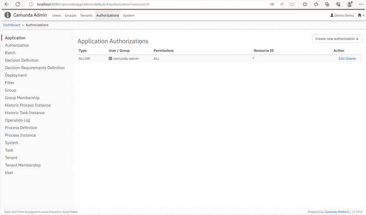This screenshot has height=215, width=366.
Task: Open the browser profile avatar
Action: click(350, 4)
